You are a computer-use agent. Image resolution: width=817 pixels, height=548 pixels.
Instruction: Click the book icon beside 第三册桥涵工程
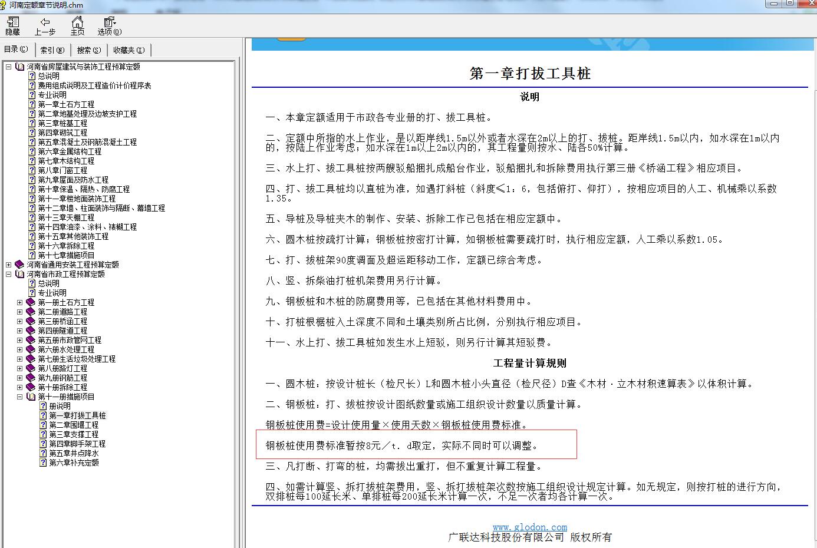tap(31, 321)
